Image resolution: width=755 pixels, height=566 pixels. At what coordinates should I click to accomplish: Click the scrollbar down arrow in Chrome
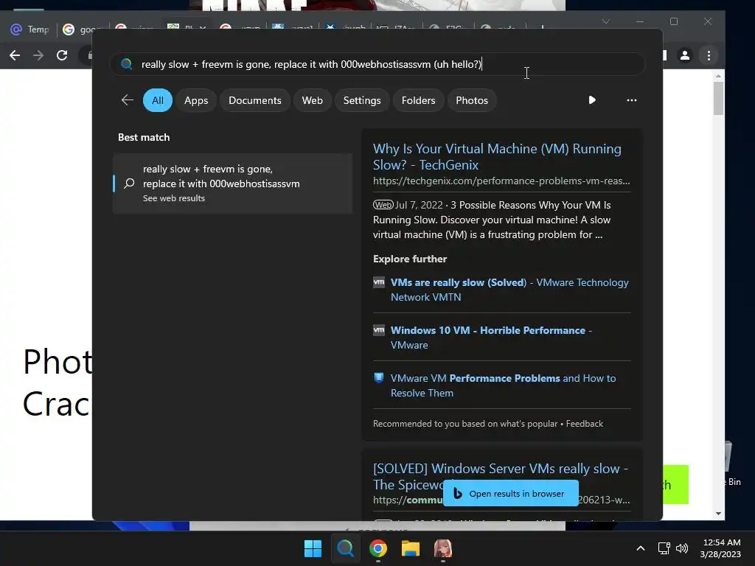point(718,514)
